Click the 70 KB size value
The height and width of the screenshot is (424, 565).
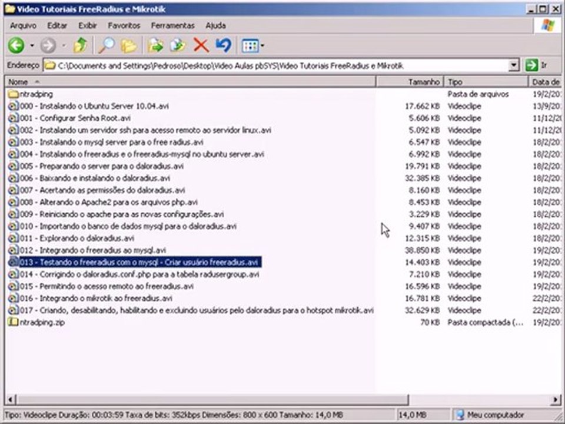tap(430, 322)
